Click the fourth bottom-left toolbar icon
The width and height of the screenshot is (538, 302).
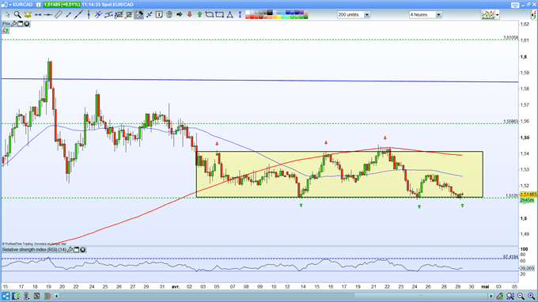pyautogui.click(x=36, y=296)
